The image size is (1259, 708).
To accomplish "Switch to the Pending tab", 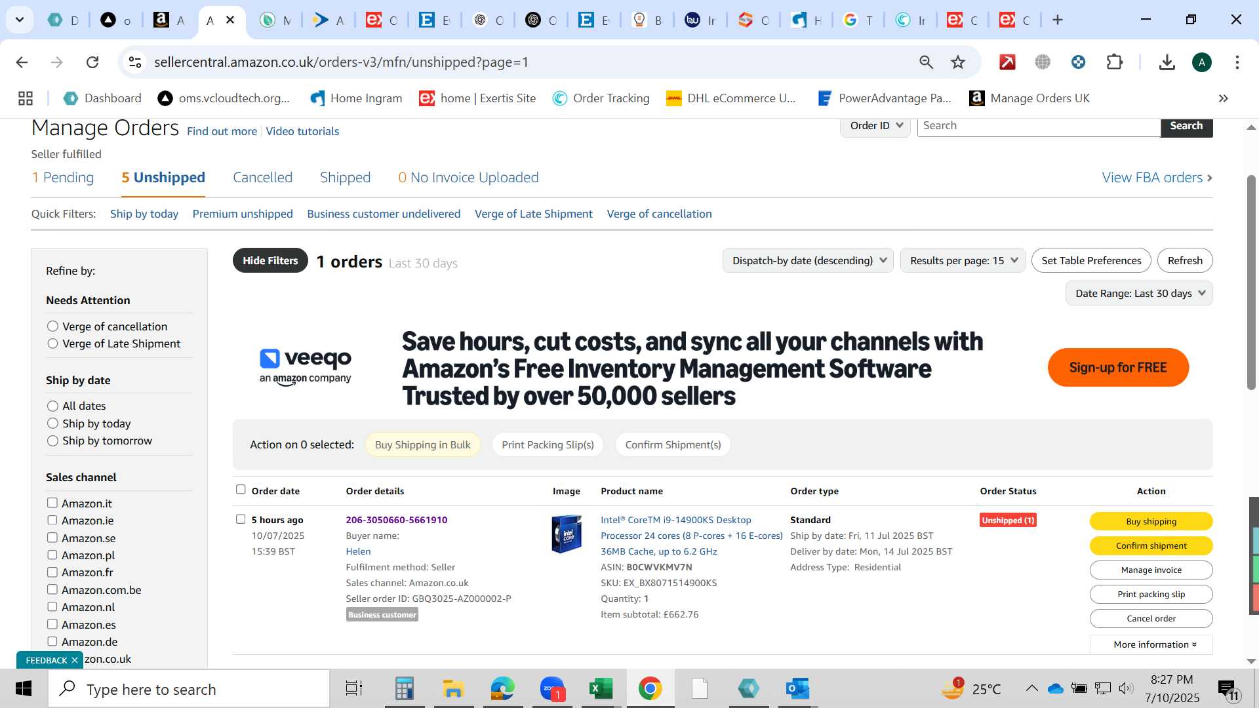I will 63,178.
